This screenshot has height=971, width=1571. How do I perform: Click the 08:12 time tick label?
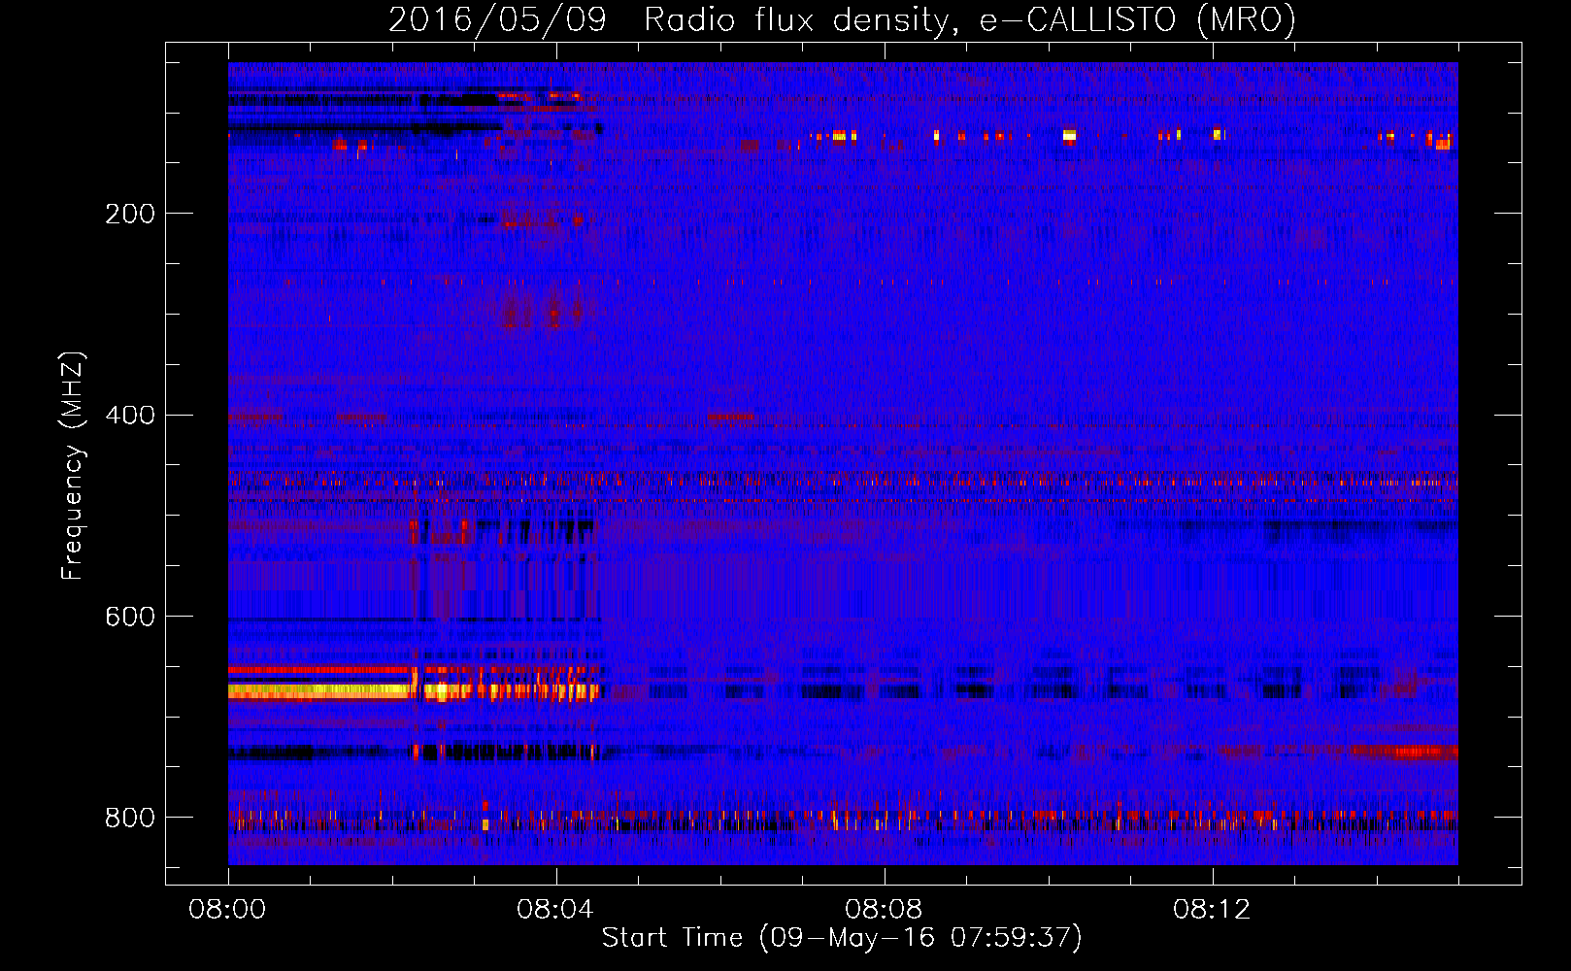(1212, 910)
